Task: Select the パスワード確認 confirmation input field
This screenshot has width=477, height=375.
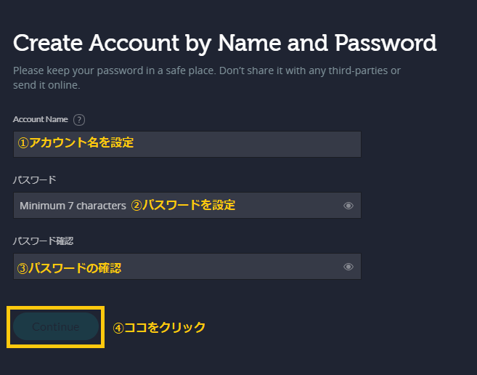Action: pos(187,266)
